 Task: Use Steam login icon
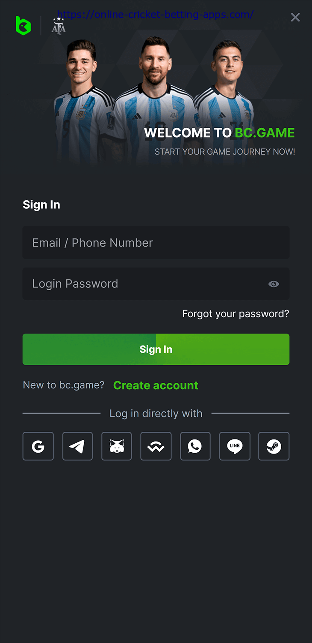[x=274, y=446]
